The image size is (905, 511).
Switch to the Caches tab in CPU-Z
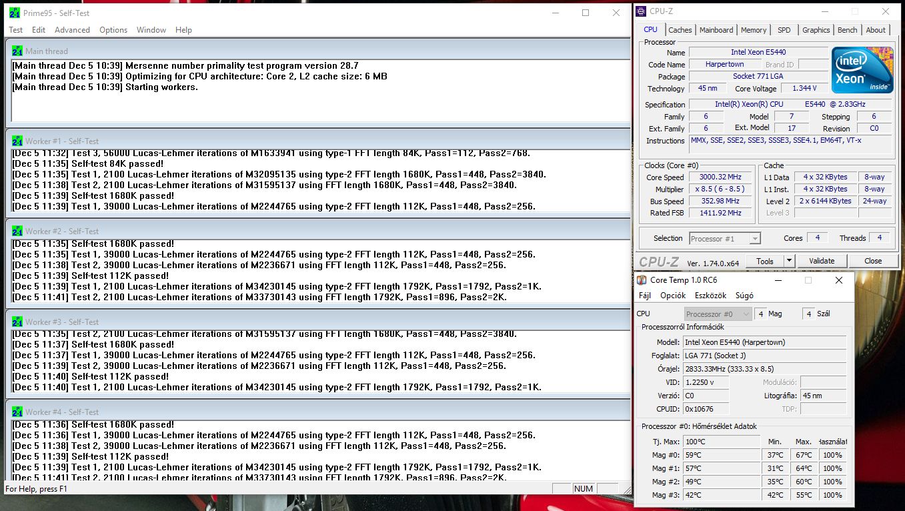click(680, 30)
